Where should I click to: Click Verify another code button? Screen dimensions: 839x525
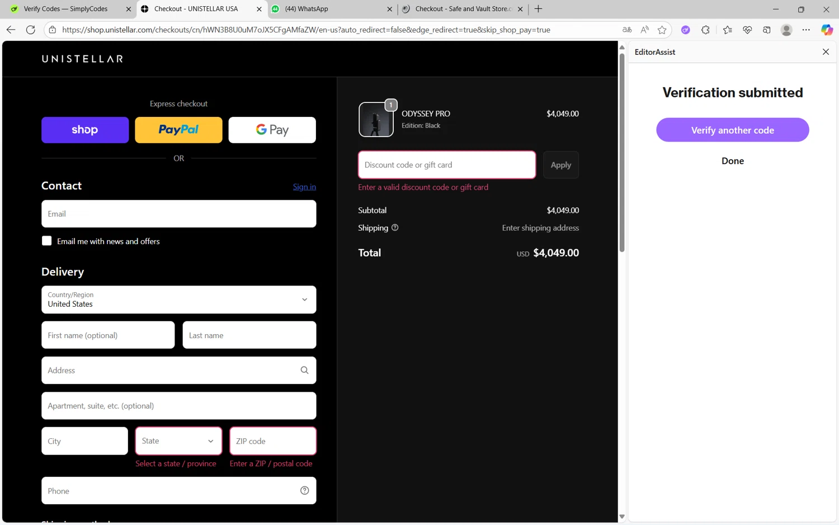coord(733,130)
